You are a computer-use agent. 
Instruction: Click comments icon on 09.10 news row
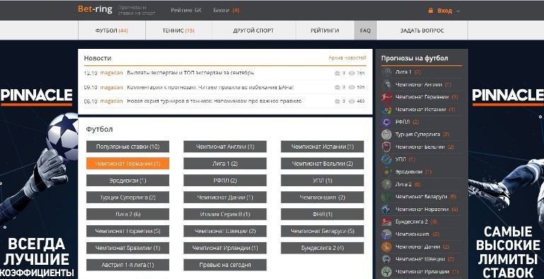337,87
